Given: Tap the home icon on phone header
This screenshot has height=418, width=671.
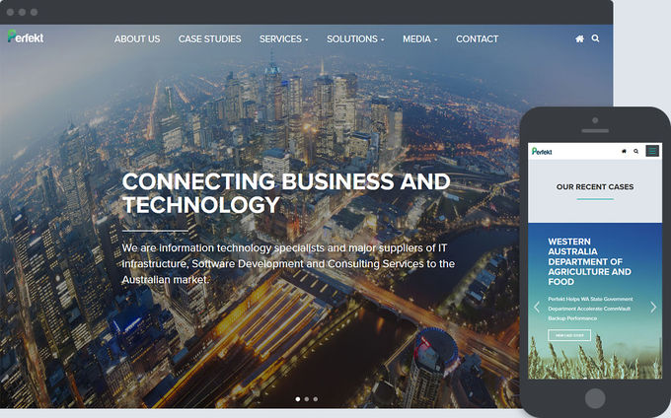Looking at the screenshot, I should [x=624, y=151].
